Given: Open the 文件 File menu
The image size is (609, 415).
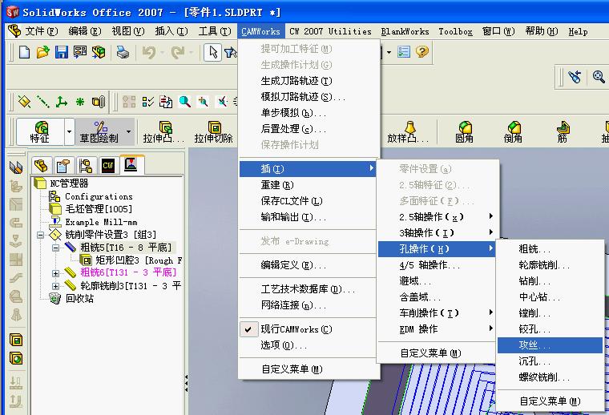Looking at the screenshot, I should pos(41,31).
